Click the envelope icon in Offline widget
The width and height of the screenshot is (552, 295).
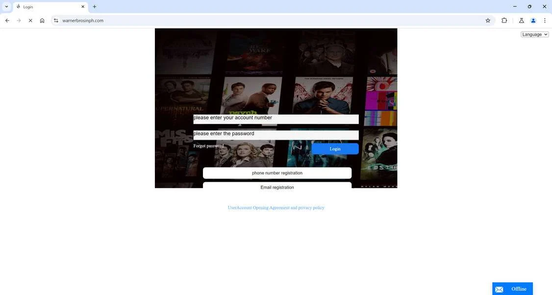pyautogui.click(x=499, y=290)
